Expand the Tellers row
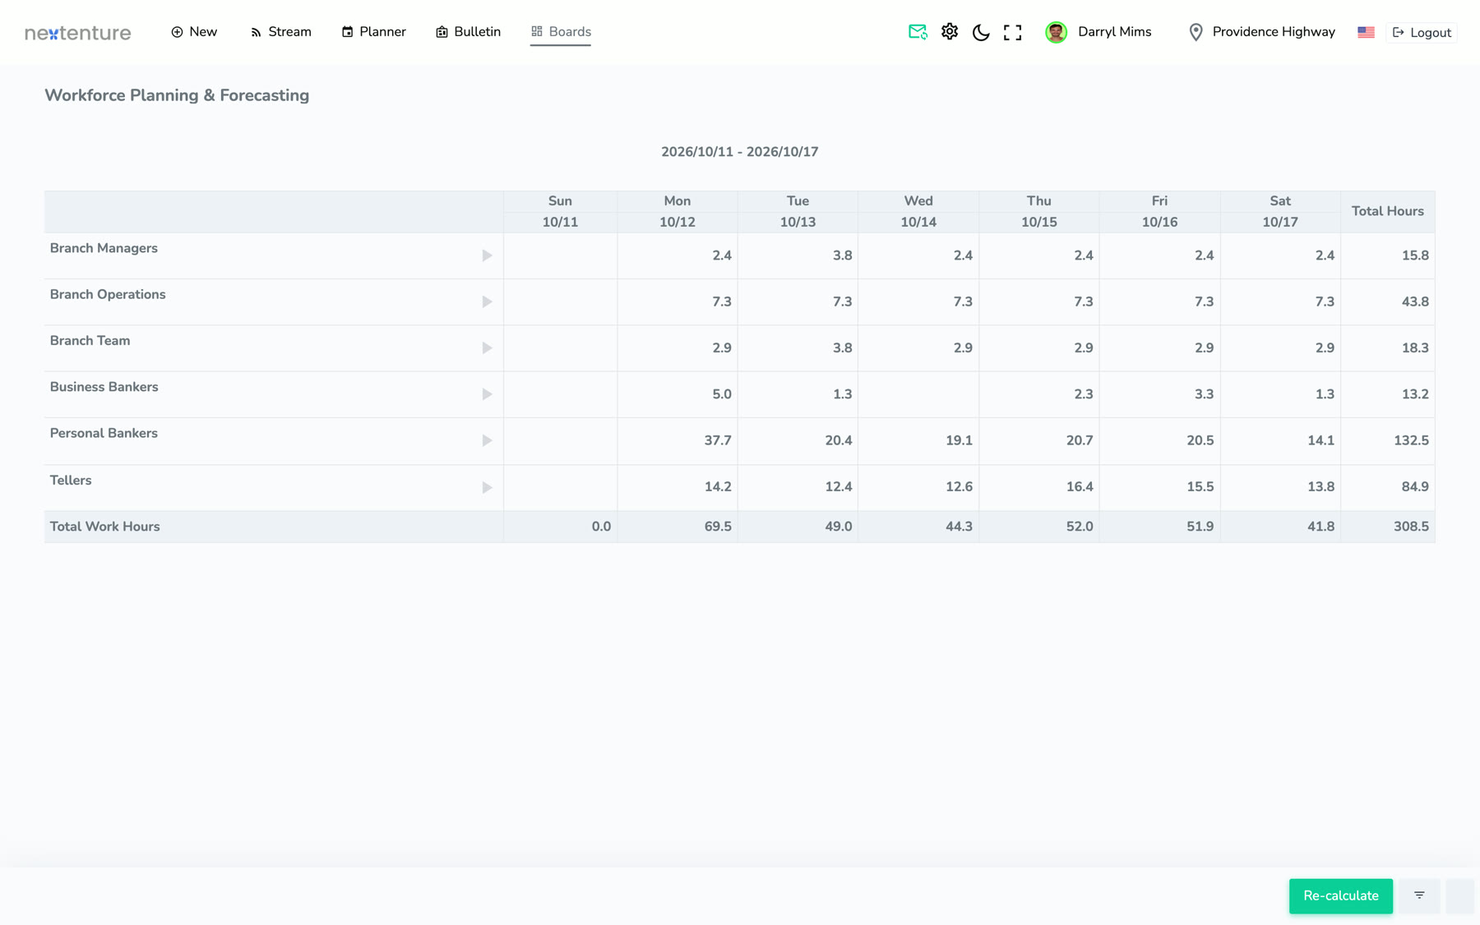Image resolution: width=1480 pixels, height=925 pixels. coord(487,487)
